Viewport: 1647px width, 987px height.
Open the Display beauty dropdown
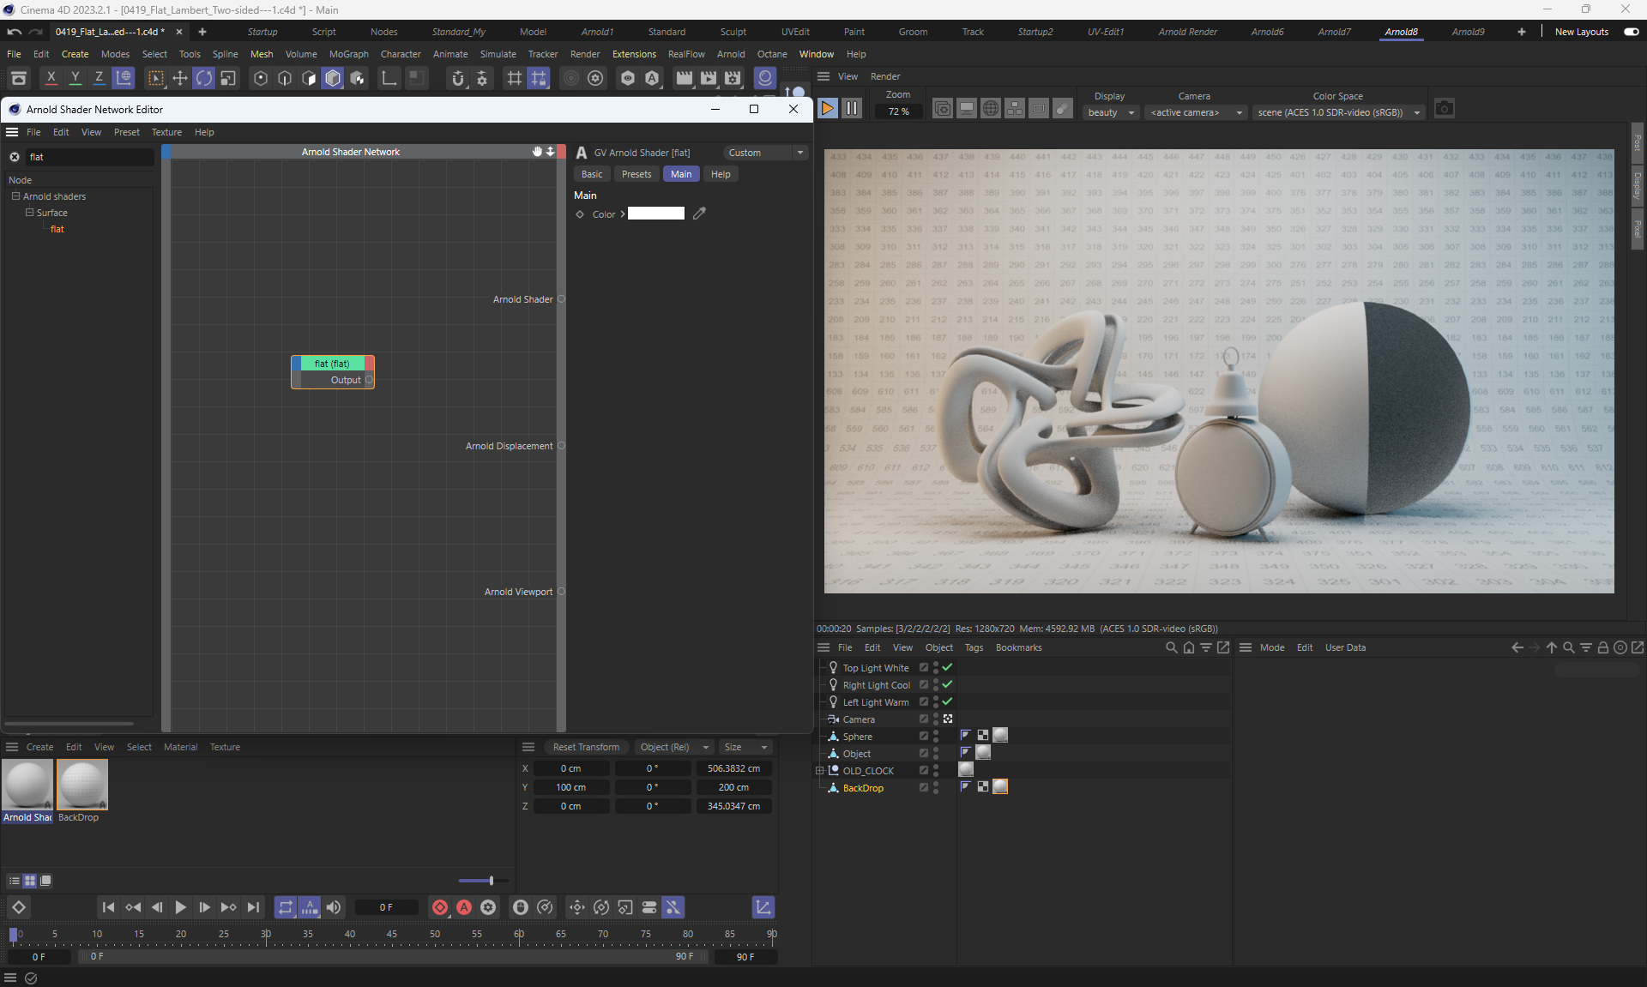[x=1111, y=112]
